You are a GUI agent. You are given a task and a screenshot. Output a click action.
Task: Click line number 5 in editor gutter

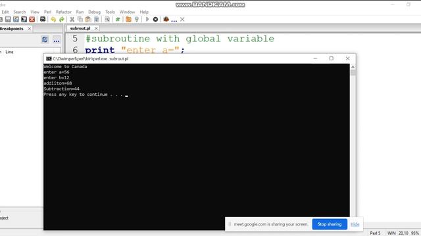click(x=75, y=39)
